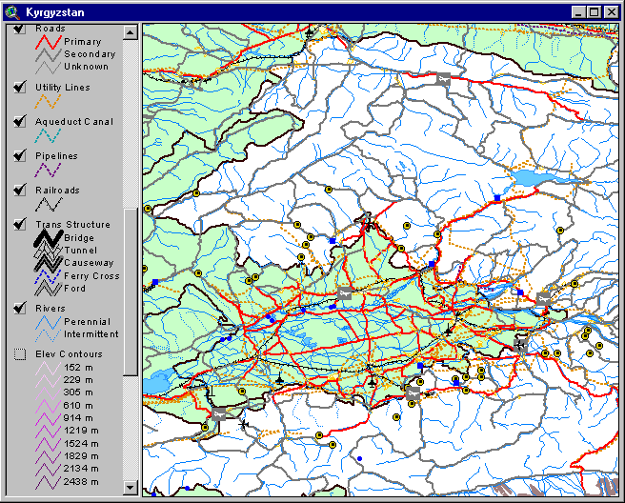This screenshot has width=625, height=503.
Task: Select the Utility Lines layer name
Action: pos(63,88)
